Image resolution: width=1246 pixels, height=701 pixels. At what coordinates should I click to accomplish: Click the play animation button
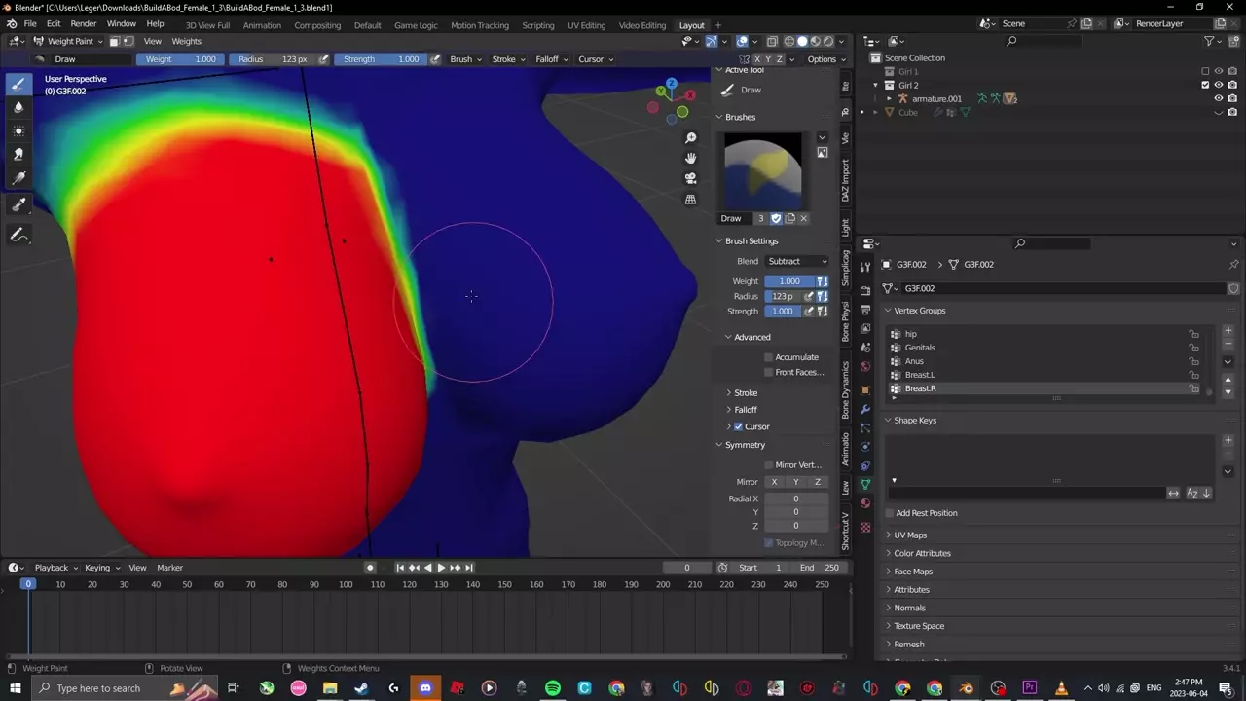coord(440,568)
